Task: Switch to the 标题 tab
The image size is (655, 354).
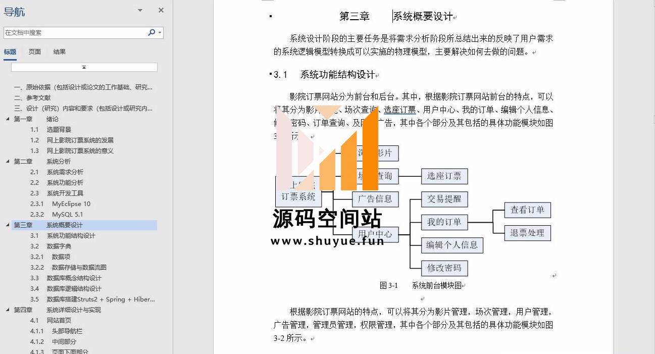Action: point(10,52)
